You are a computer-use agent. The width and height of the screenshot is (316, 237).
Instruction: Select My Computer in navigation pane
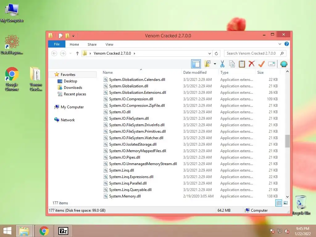coord(72,107)
